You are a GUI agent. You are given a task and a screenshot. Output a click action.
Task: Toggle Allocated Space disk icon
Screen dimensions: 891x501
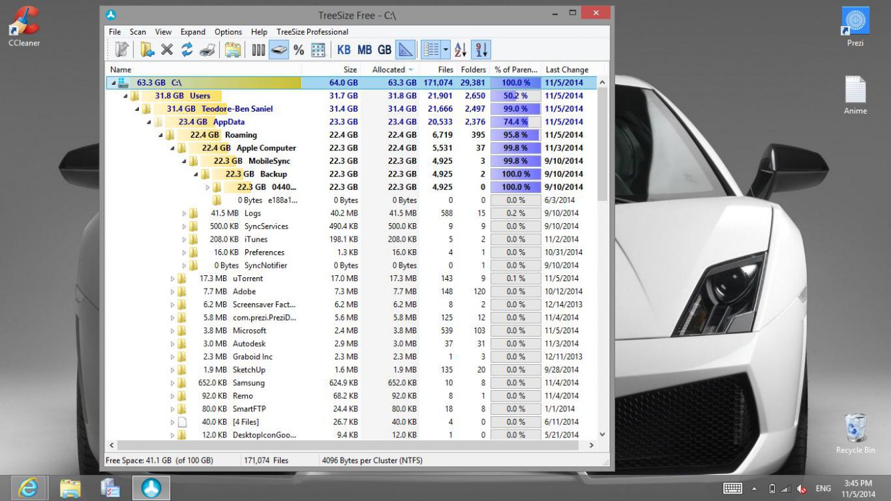pos(279,49)
